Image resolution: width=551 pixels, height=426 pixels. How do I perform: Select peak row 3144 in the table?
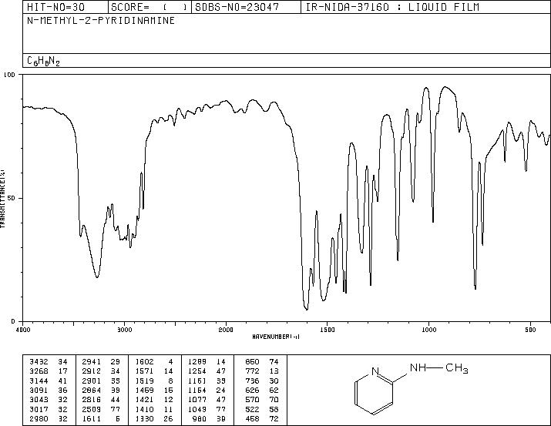click(x=49, y=381)
